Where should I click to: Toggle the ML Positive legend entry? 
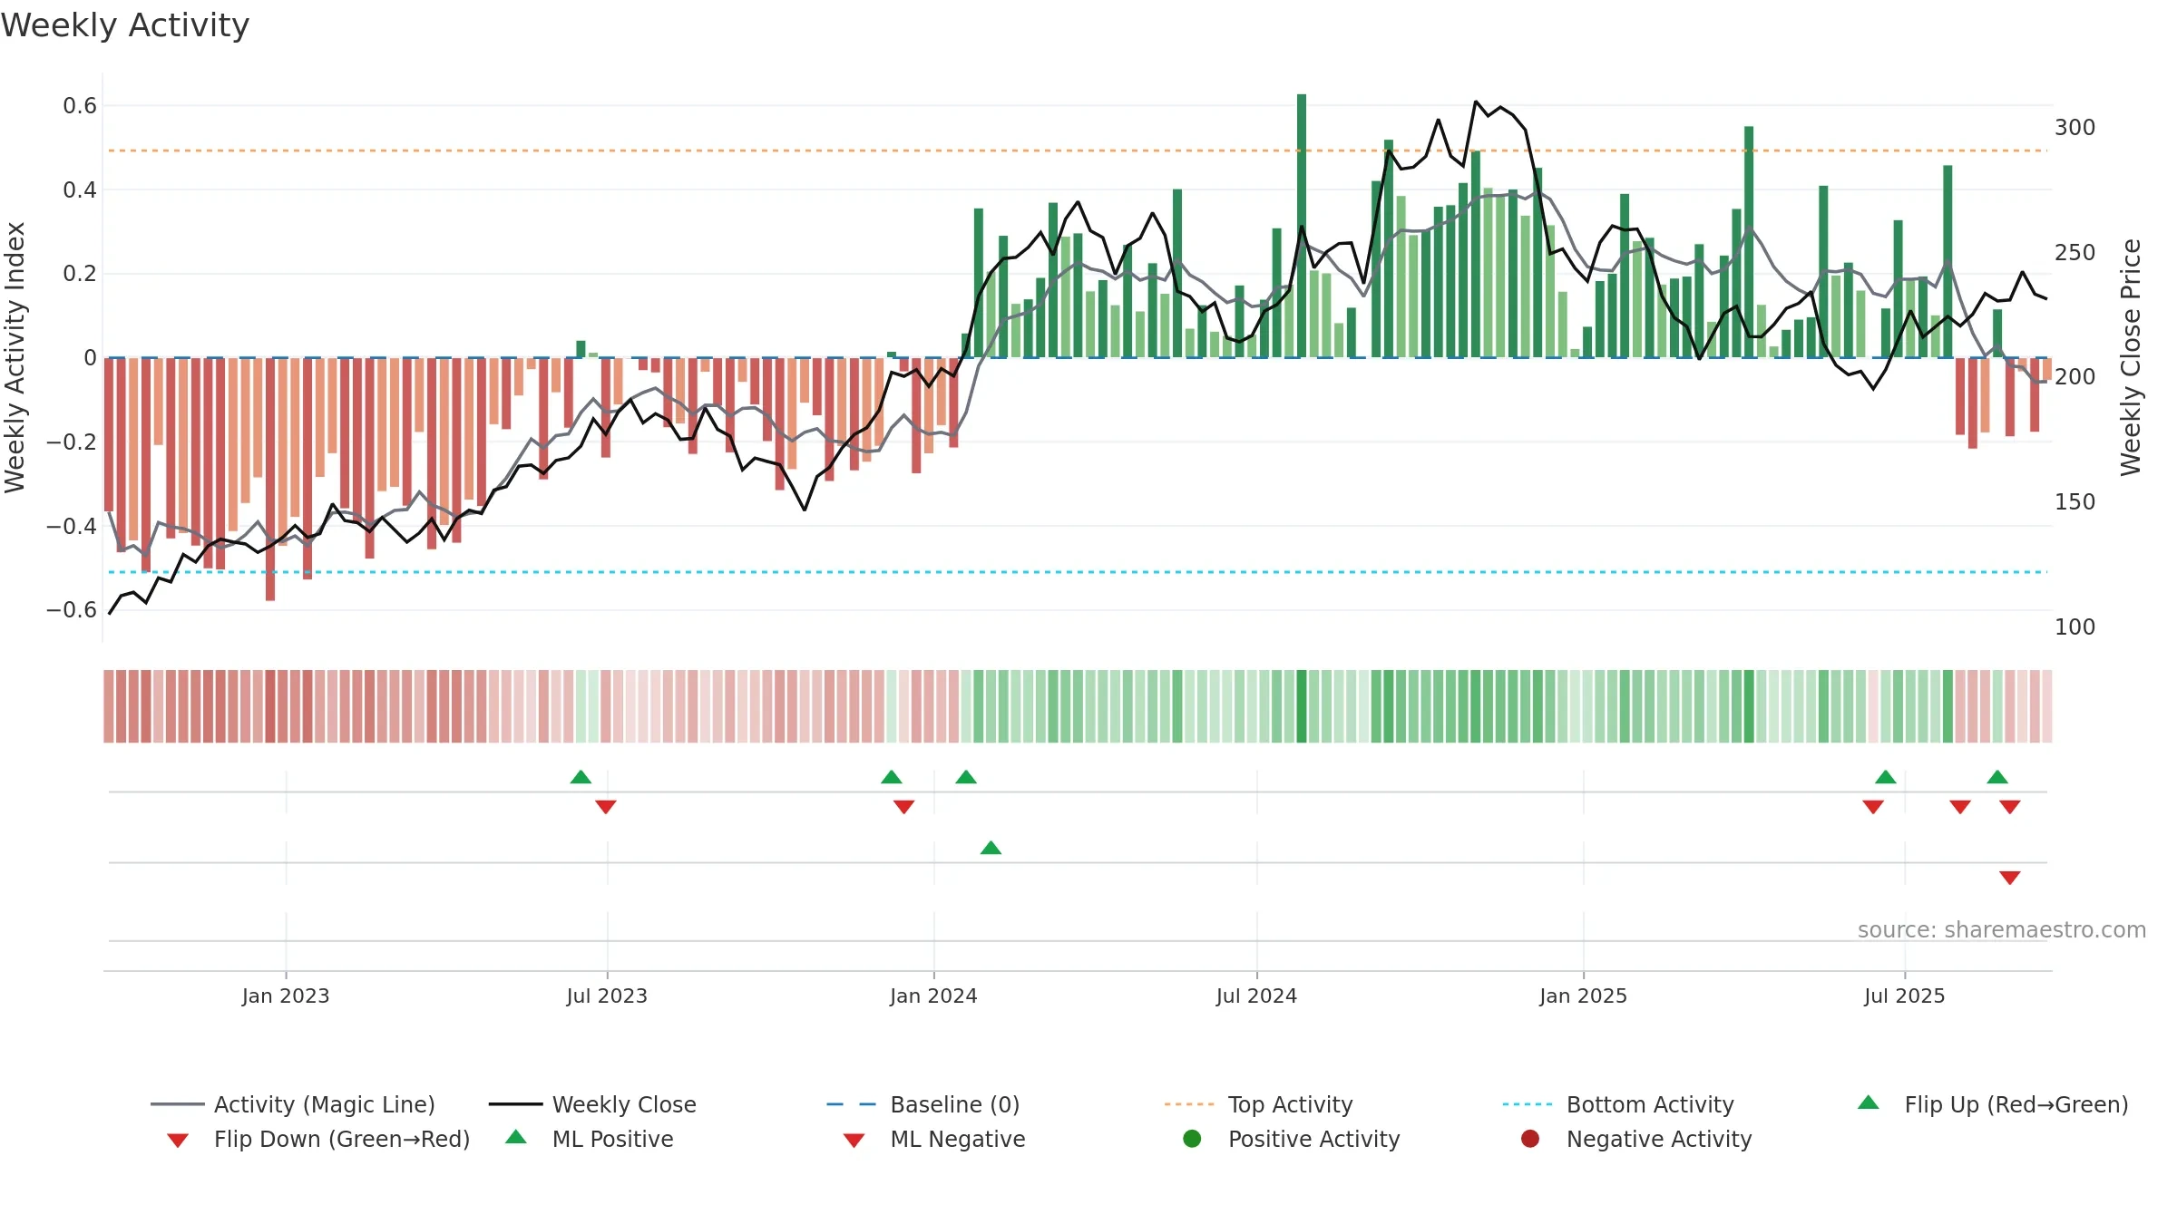590,1139
